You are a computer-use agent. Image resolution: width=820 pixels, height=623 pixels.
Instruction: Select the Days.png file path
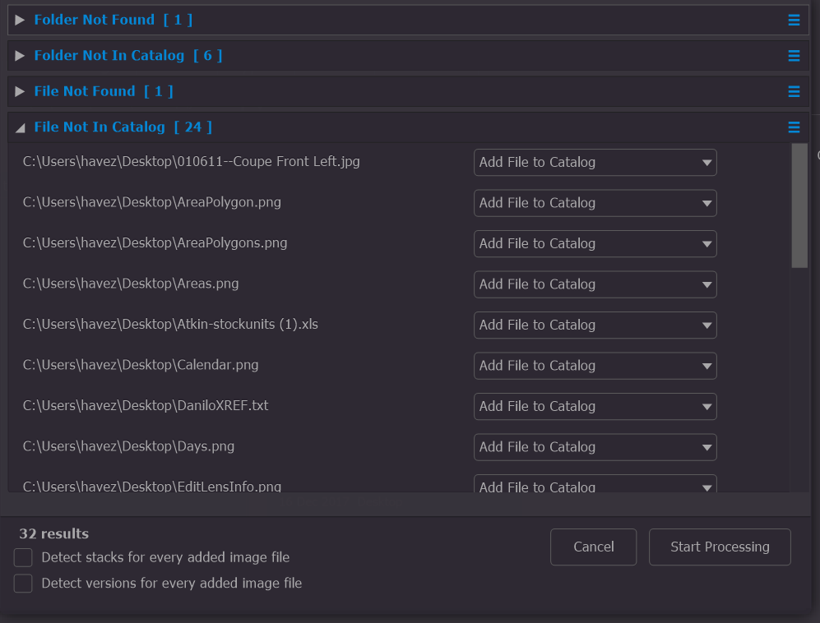tap(128, 446)
